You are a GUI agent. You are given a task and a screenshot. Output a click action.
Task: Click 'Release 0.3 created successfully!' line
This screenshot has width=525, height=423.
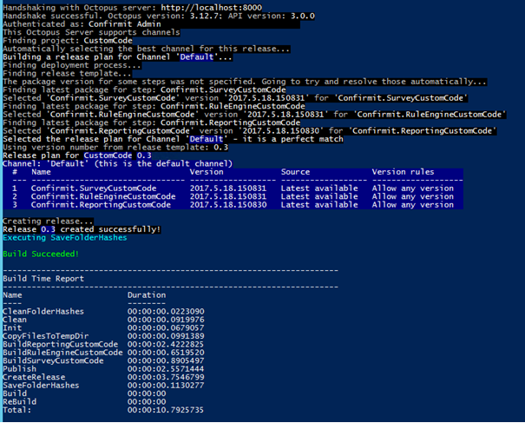click(82, 229)
